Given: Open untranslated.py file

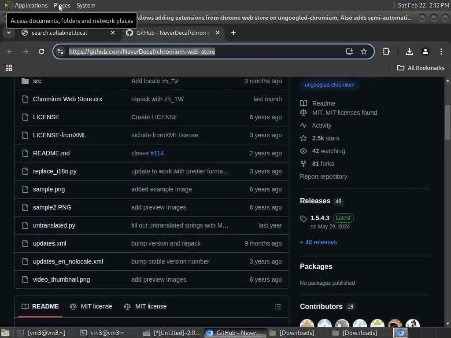Looking at the screenshot, I should pos(54,225).
